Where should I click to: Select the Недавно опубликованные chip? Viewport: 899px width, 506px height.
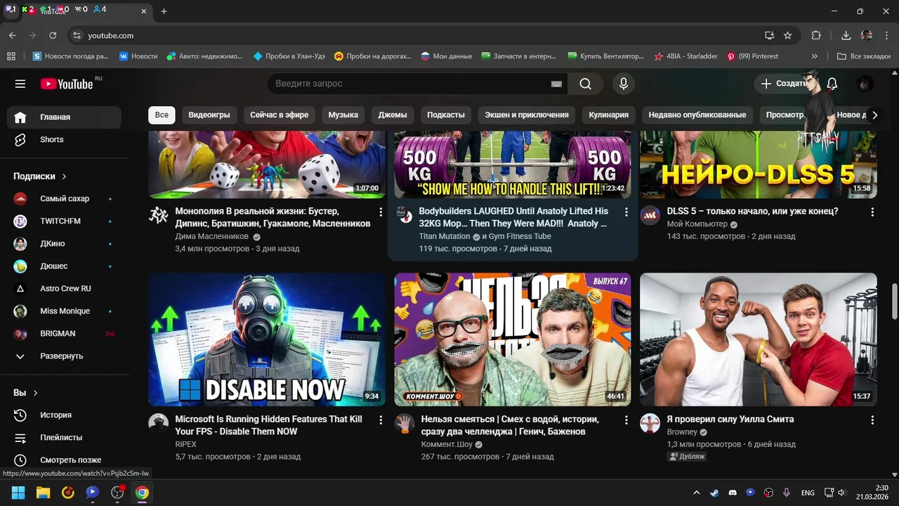tap(697, 115)
